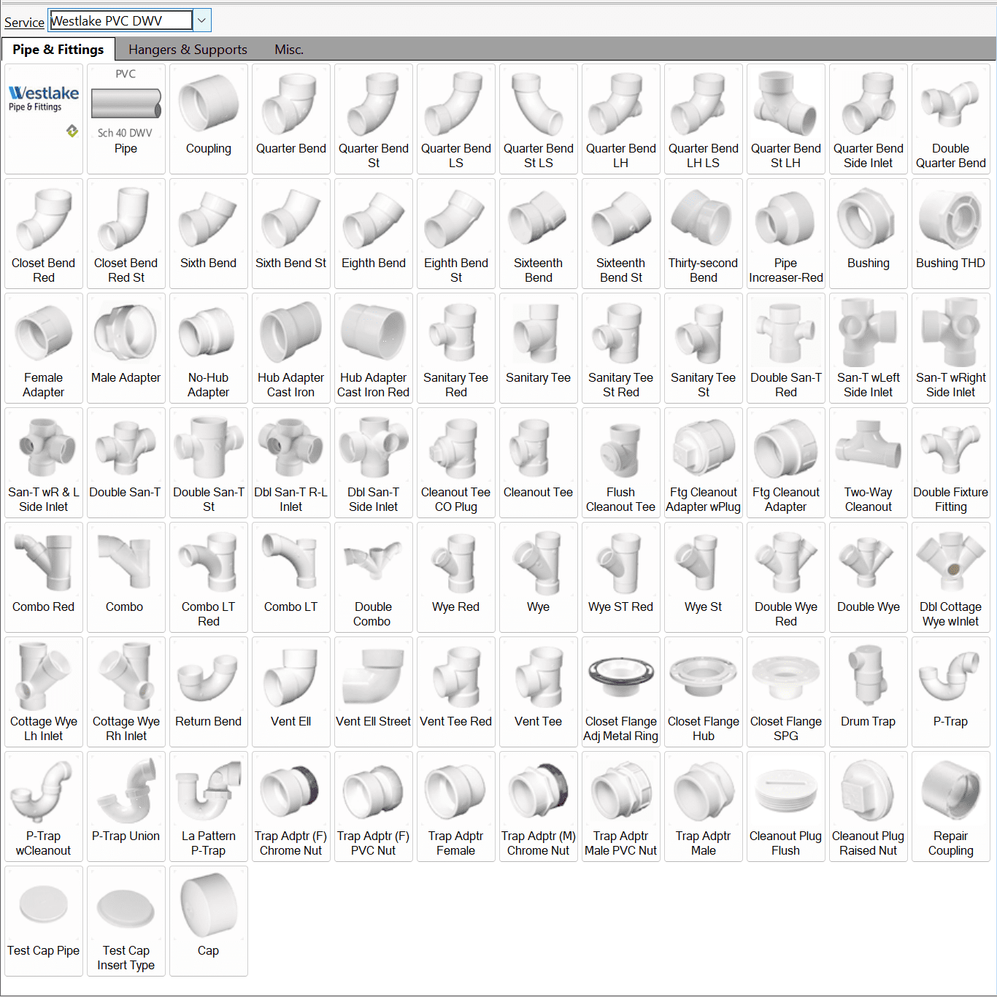
Task: Open the Service dropdown arrow
Action: click(202, 20)
